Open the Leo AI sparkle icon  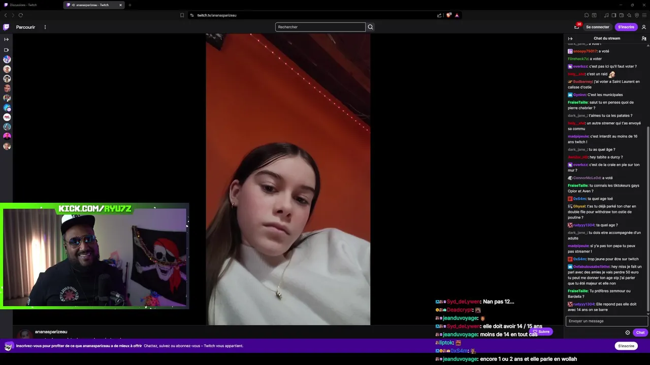pyautogui.click(x=629, y=15)
